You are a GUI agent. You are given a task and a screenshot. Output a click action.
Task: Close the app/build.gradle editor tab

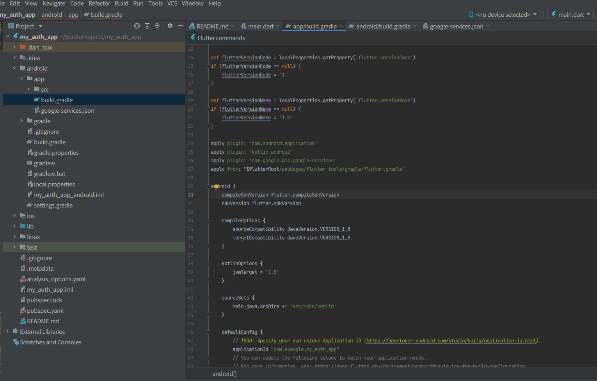coord(341,26)
